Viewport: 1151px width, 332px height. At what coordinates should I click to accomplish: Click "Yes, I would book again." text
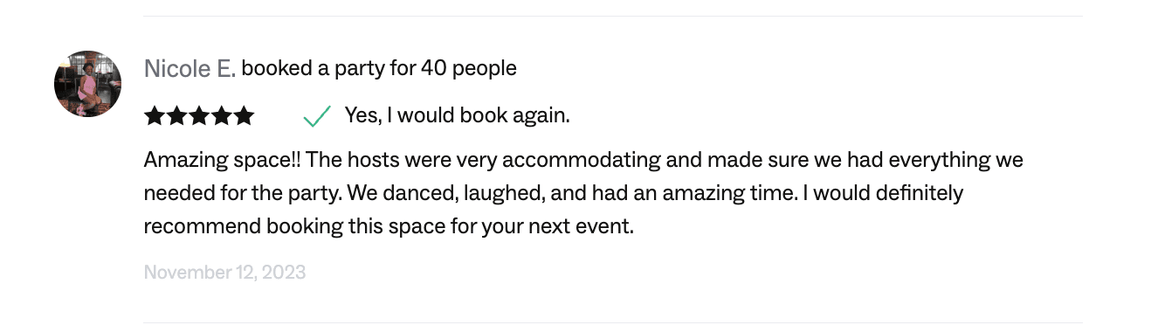tap(457, 115)
